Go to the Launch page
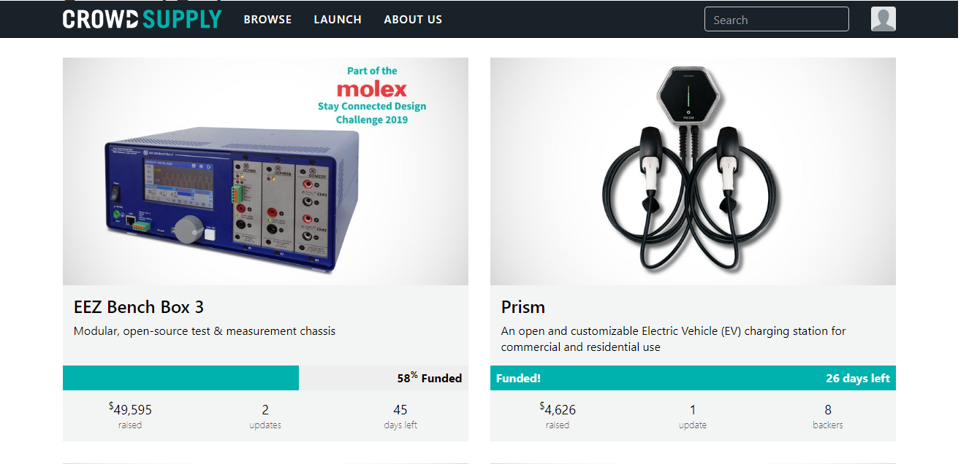Image resolution: width=969 pixels, height=464 pixels. (338, 20)
